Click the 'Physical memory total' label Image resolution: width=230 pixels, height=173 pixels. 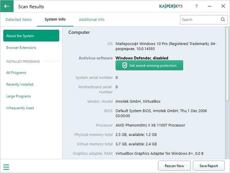coord(93,135)
